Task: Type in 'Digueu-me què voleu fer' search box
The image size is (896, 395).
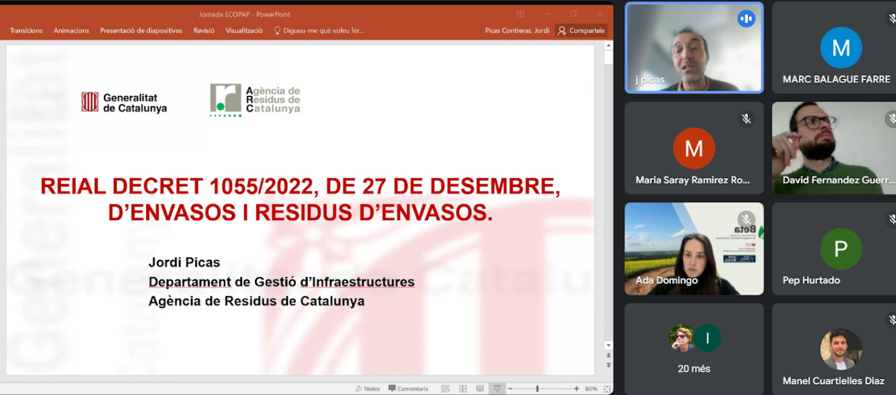Action: pyautogui.click(x=323, y=30)
